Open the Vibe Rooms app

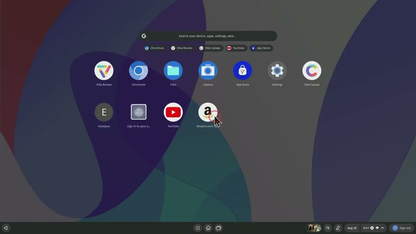104,71
